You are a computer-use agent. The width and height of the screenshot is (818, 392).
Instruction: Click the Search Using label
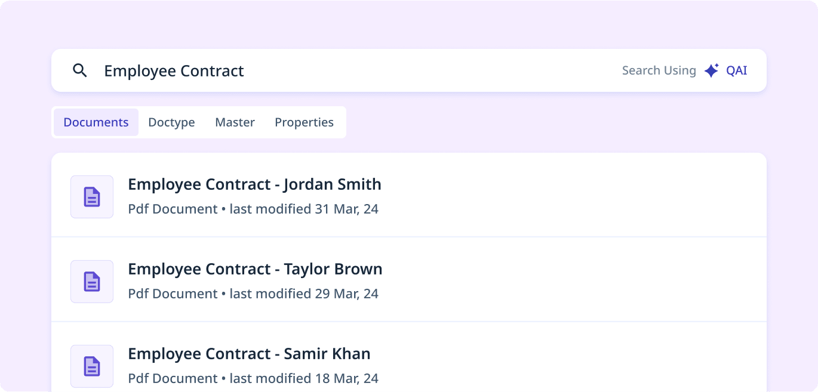coord(659,70)
